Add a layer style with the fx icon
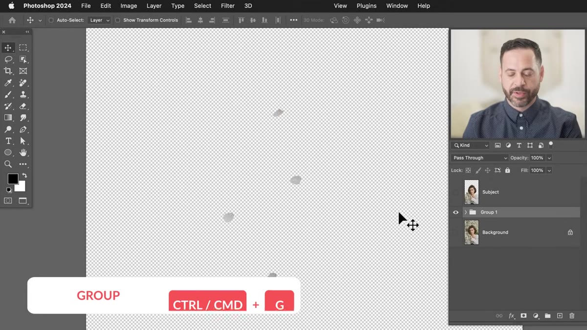This screenshot has height=330, width=587. pyautogui.click(x=512, y=316)
